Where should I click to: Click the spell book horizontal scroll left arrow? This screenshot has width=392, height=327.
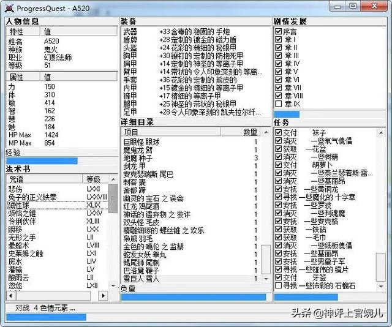coord(11,296)
